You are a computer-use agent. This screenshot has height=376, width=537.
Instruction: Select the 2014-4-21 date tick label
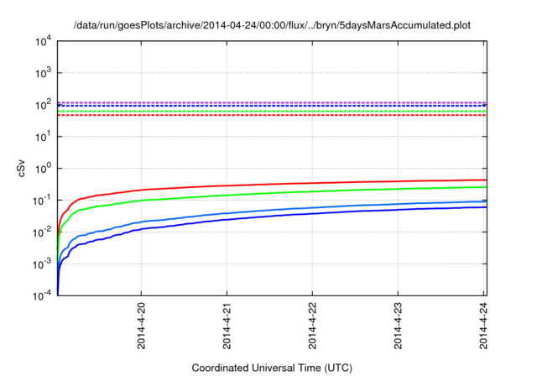click(227, 326)
